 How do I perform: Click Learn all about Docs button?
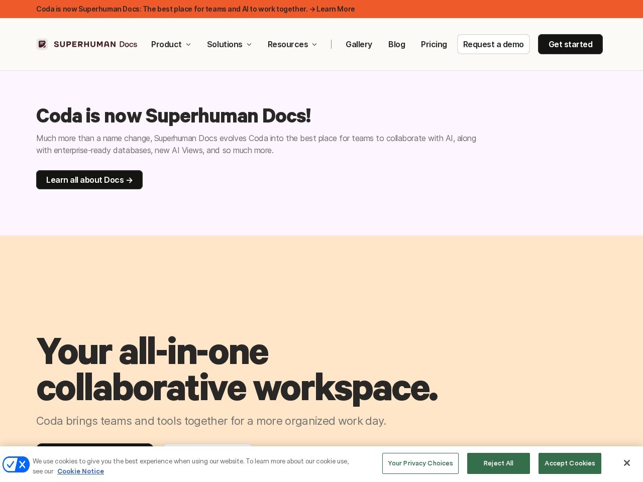pyautogui.click(x=89, y=180)
